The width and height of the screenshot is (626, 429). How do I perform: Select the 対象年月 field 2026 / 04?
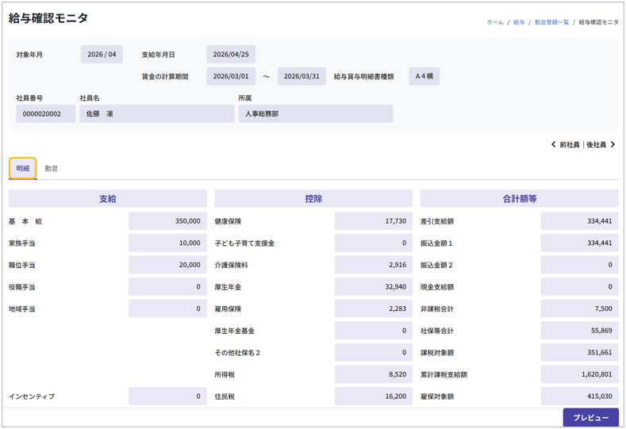(x=102, y=55)
